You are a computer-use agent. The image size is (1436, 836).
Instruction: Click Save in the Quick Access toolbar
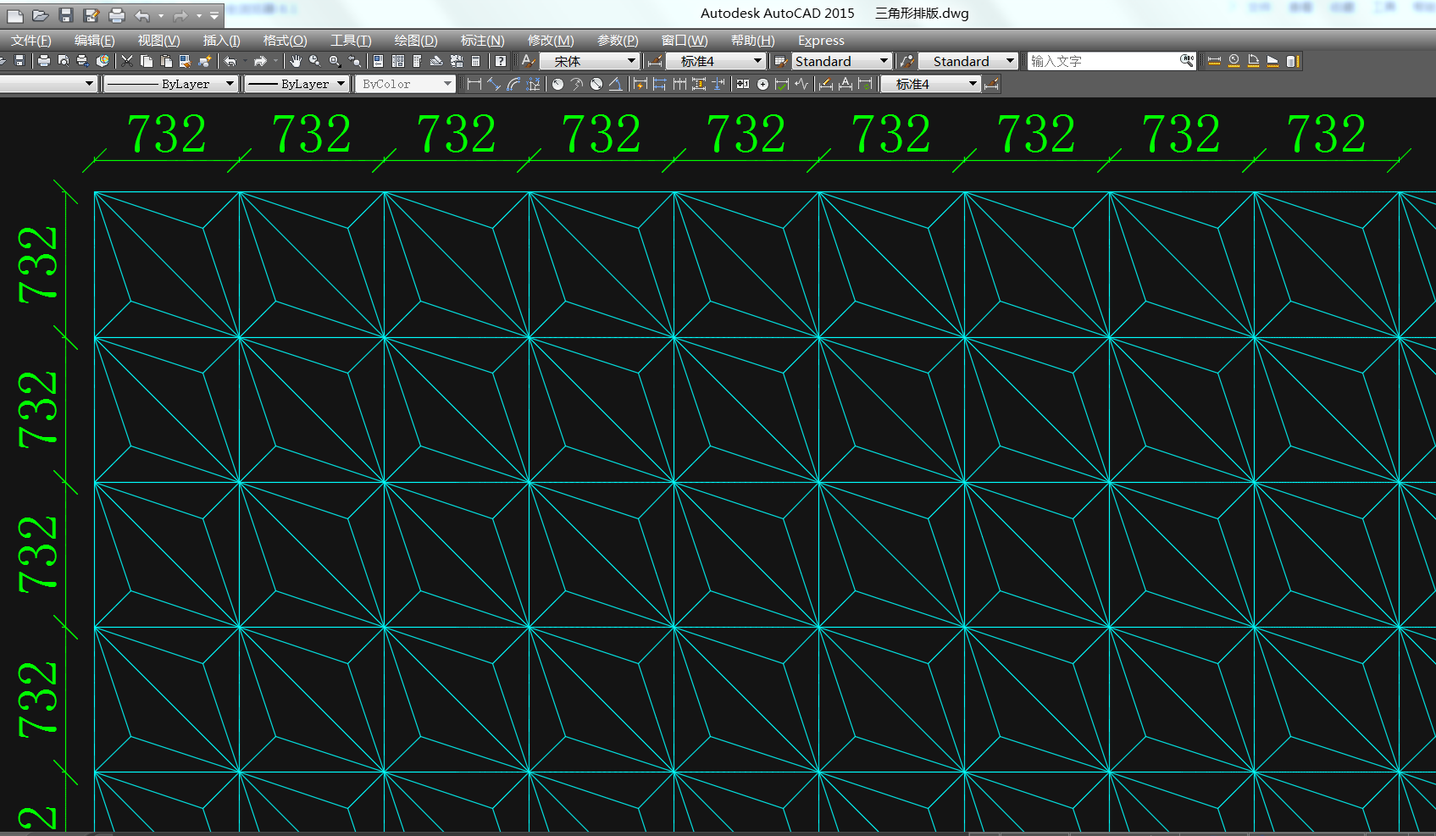pos(66,15)
